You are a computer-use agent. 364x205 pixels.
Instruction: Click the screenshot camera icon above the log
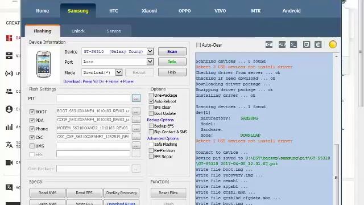269,44
